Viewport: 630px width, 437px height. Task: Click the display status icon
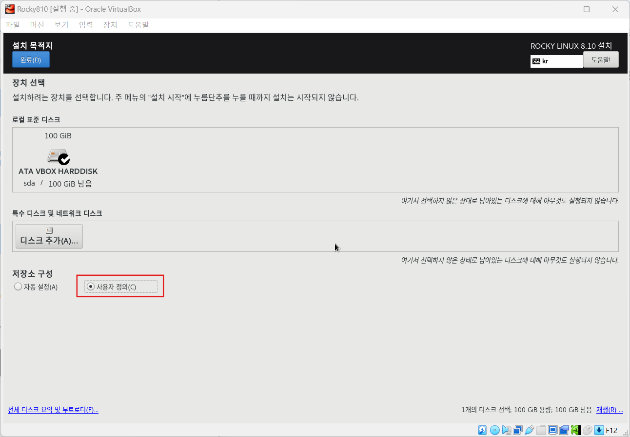[553, 430]
